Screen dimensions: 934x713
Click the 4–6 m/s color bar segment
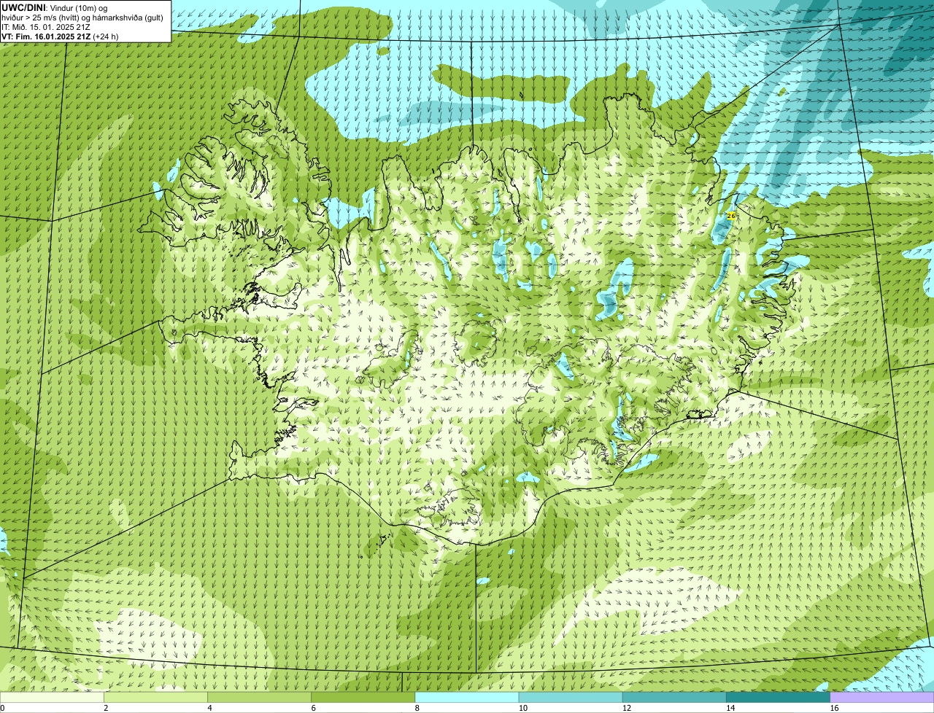259,697
